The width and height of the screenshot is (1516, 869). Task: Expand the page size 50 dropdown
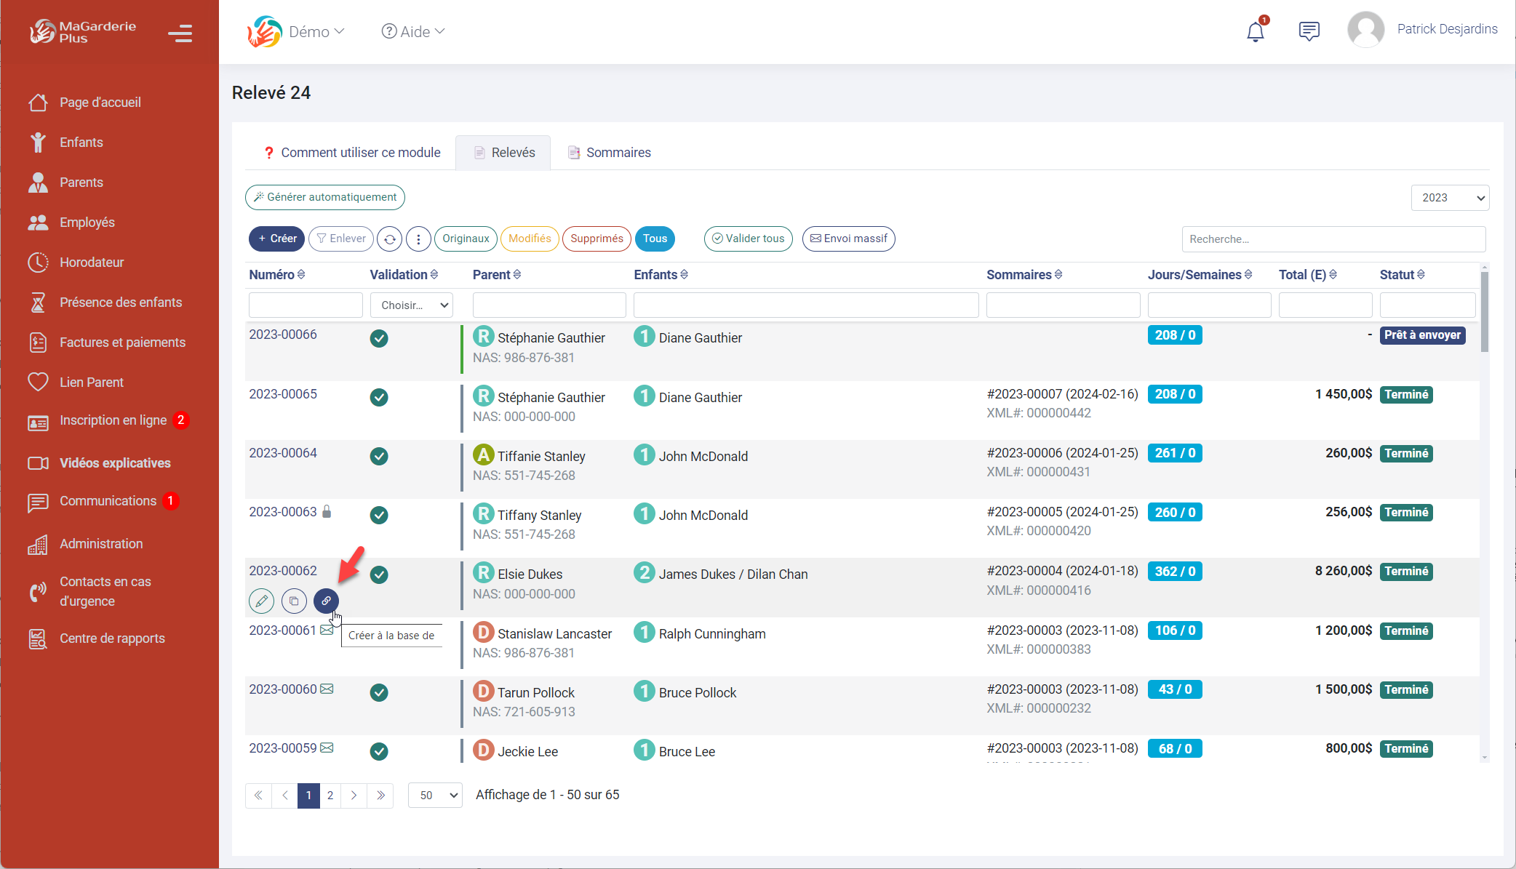[435, 795]
